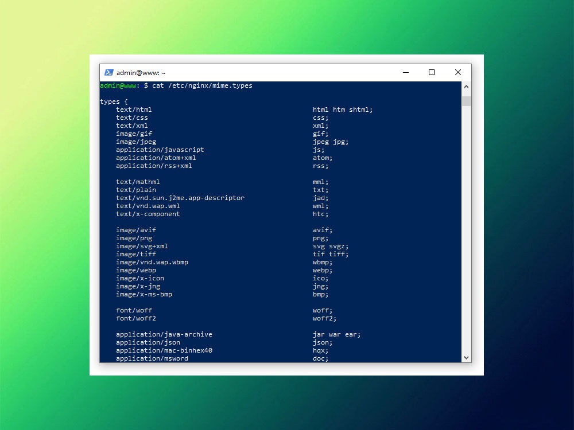Viewport: 574px width, 430px height.
Task: Click the scrollbar up arrow
Action: tap(466, 86)
